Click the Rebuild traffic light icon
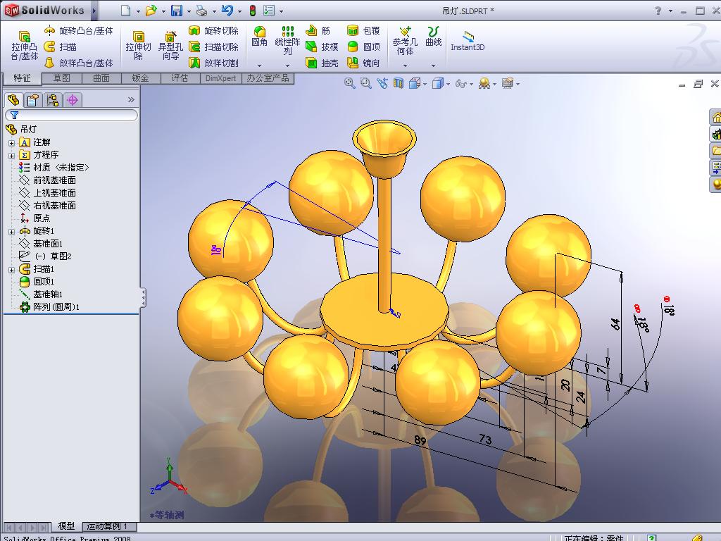This screenshot has width=721, height=541. coord(253,11)
